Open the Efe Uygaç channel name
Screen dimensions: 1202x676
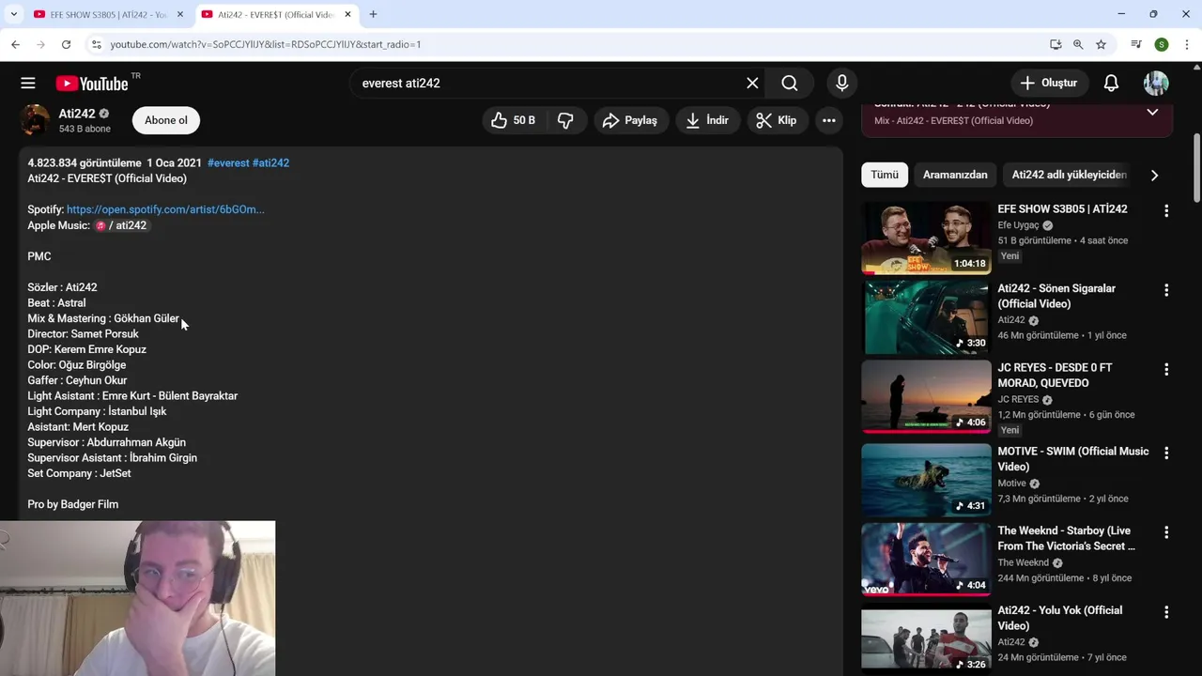(x=1018, y=225)
